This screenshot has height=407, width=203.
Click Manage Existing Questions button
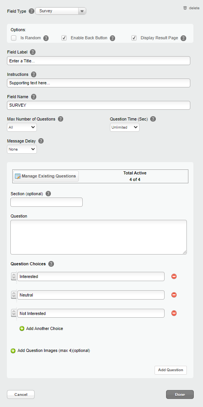(x=46, y=176)
